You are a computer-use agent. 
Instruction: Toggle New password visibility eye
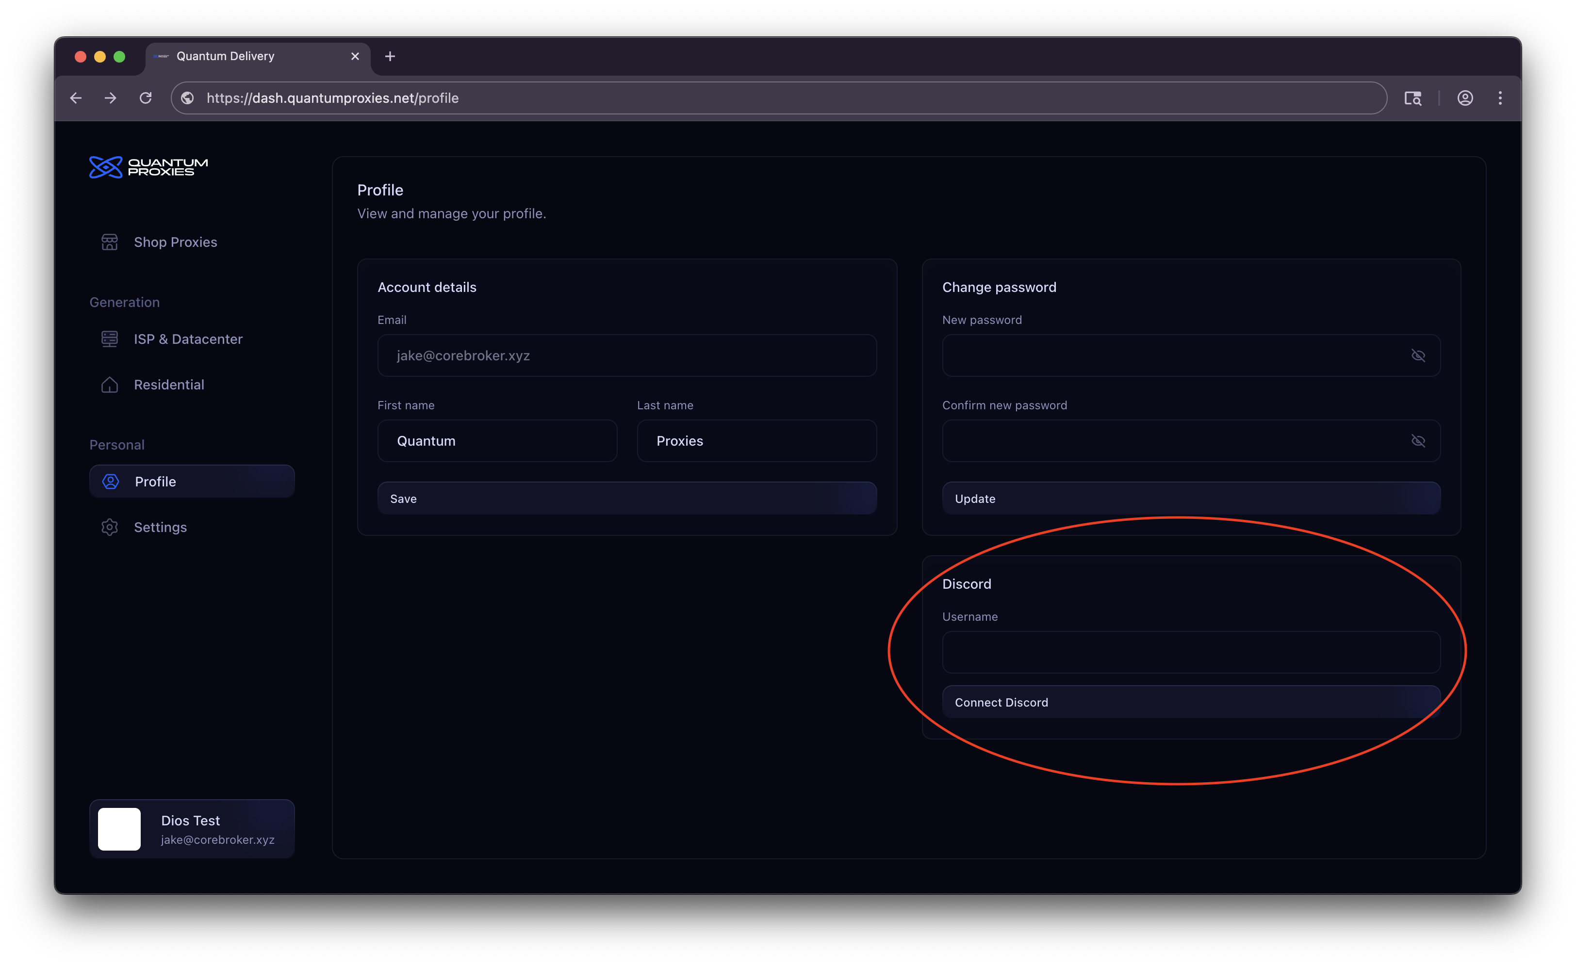tap(1417, 355)
